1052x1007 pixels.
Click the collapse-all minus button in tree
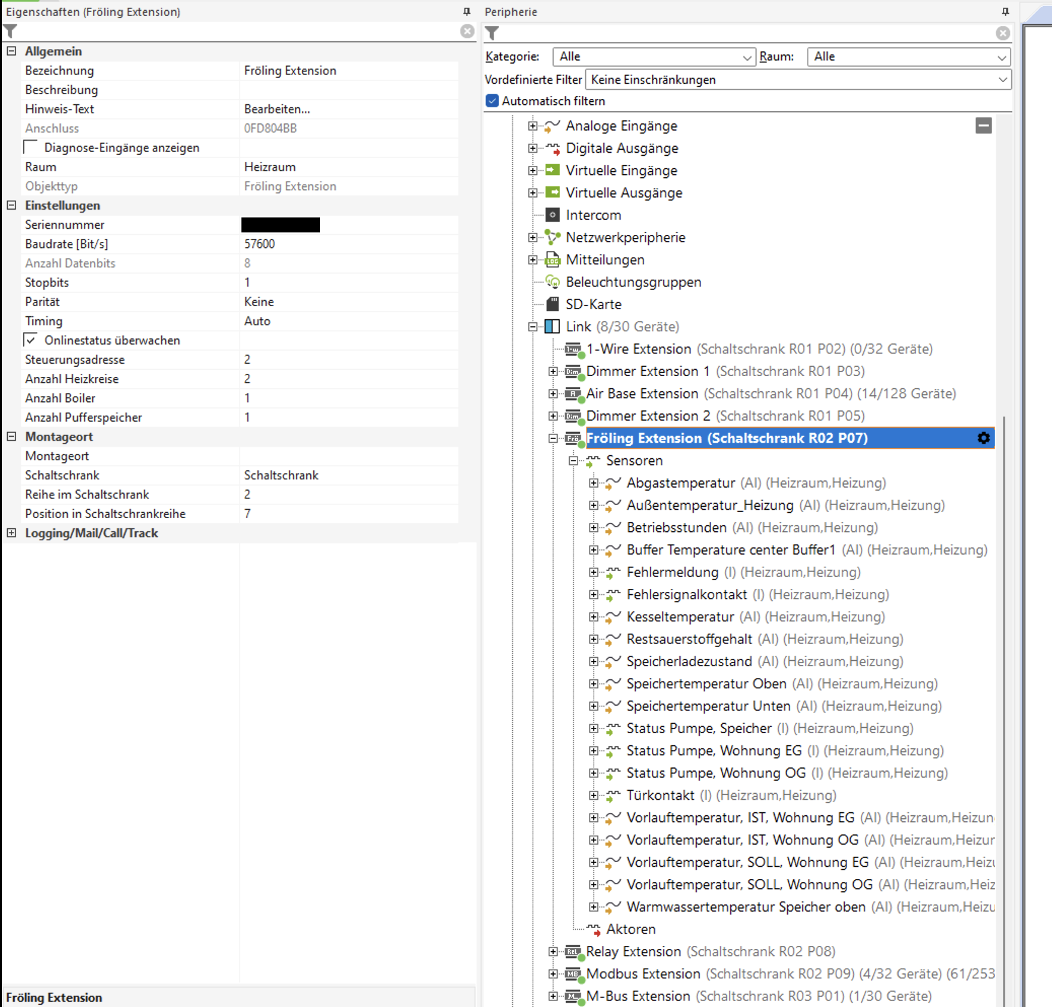984,126
